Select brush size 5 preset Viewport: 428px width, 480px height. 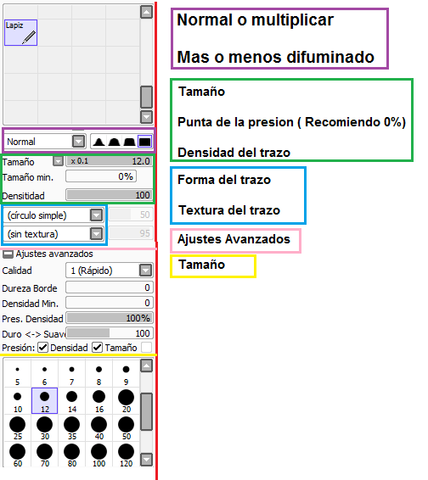pyautogui.click(x=17, y=374)
